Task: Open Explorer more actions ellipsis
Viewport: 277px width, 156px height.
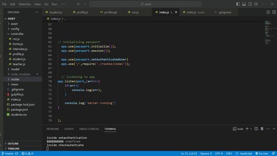Action: pyautogui.click(x=37, y=12)
